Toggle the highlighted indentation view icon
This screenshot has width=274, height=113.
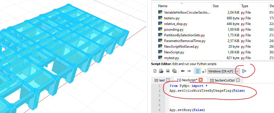point(198,71)
